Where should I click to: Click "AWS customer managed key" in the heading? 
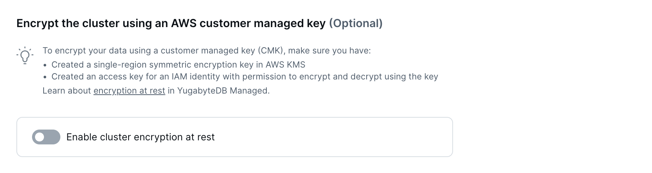pyautogui.click(x=248, y=23)
